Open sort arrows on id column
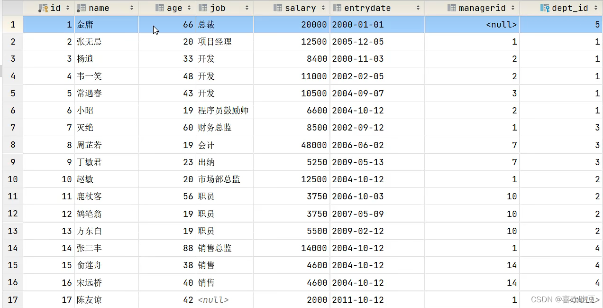The image size is (603, 308). click(68, 8)
